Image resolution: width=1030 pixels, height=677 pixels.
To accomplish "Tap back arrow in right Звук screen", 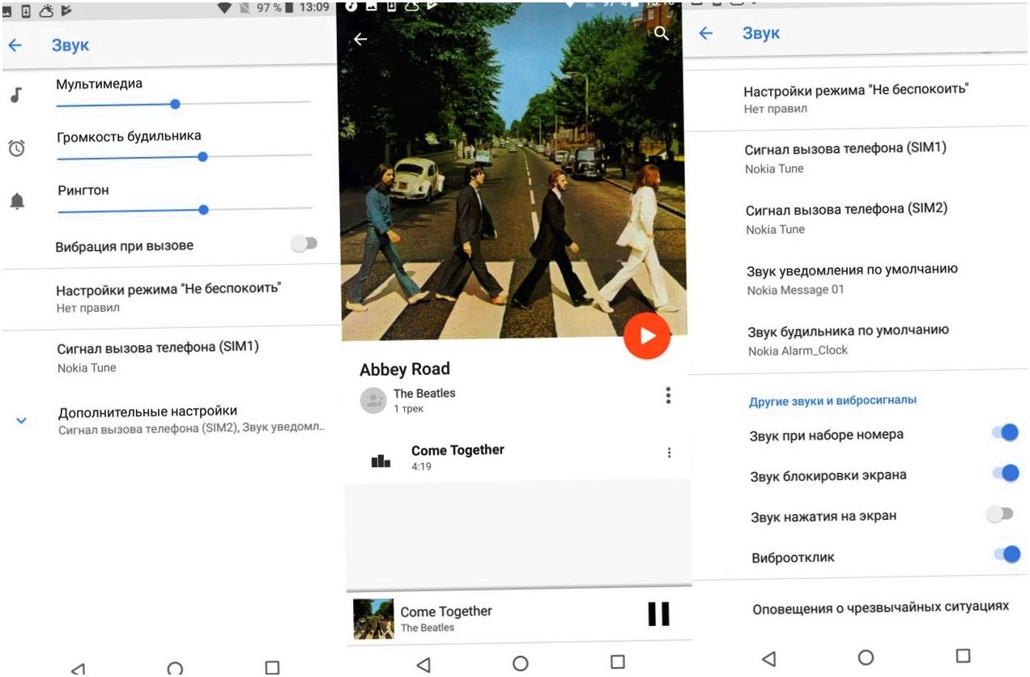I will point(705,33).
